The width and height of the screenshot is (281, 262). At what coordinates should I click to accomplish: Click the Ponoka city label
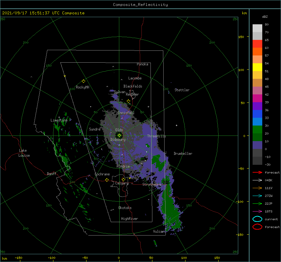142,64
